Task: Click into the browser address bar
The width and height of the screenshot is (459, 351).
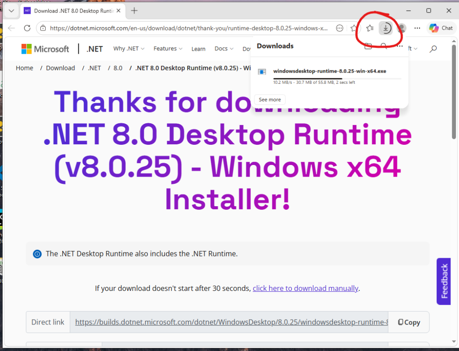Action: coord(188,28)
